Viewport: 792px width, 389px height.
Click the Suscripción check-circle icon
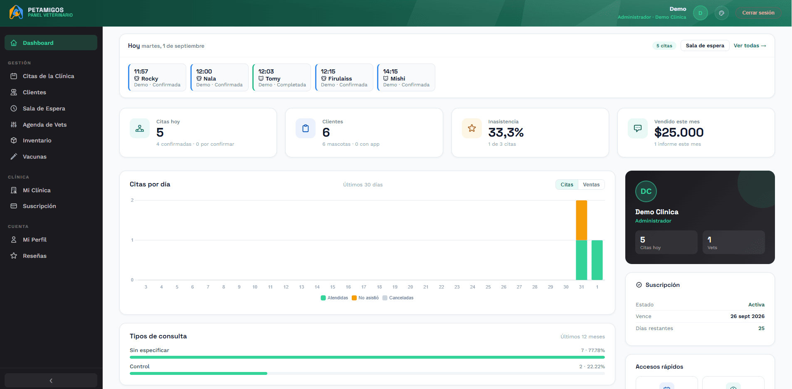pos(639,285)
